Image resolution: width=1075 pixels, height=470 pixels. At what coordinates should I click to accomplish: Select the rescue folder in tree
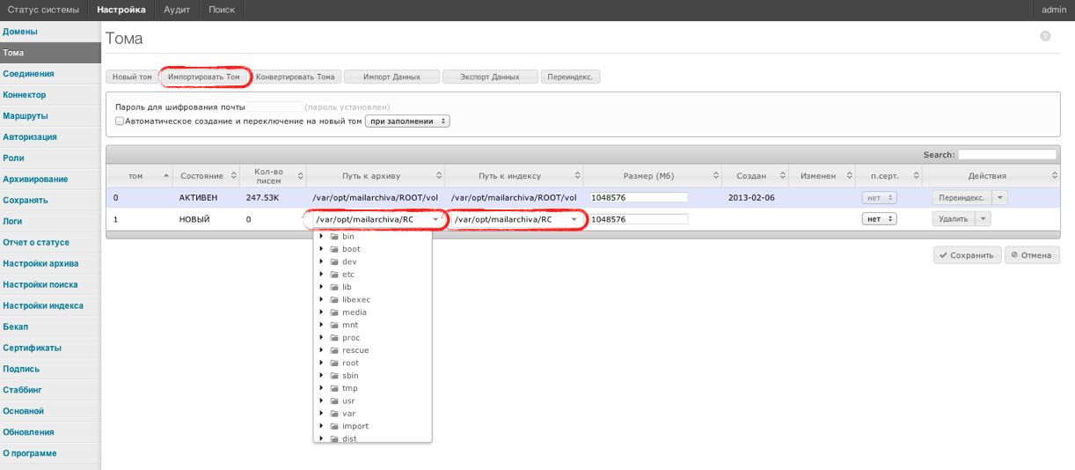355,350
